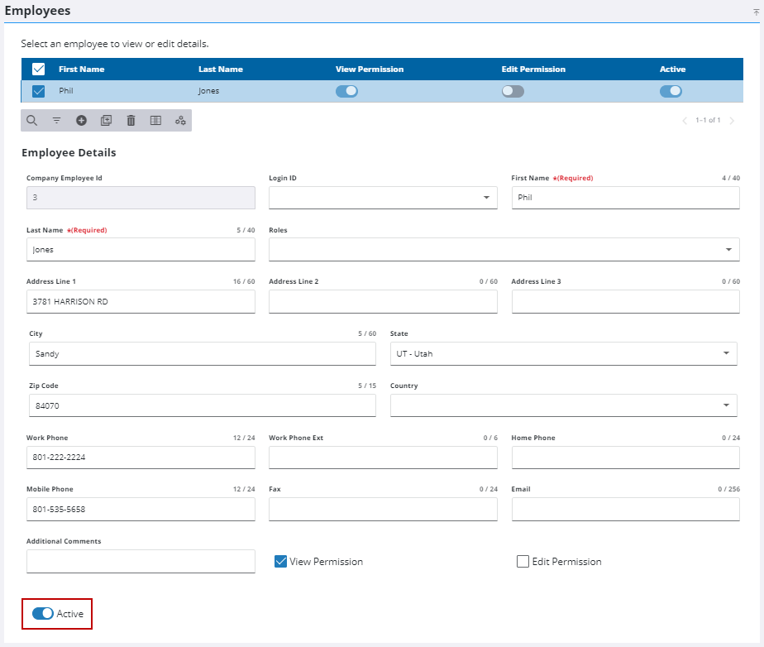Image resolution: width=764 pixels, height=647 pixels.
Task: Go to next page of employee grid
Action: coord(732,121)
